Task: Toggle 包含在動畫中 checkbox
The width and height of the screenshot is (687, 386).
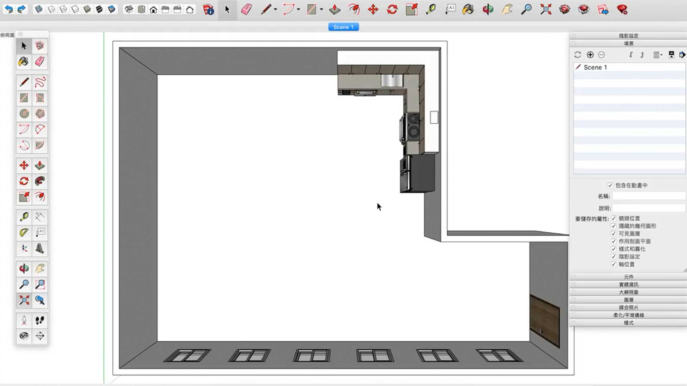Action: 610,185
